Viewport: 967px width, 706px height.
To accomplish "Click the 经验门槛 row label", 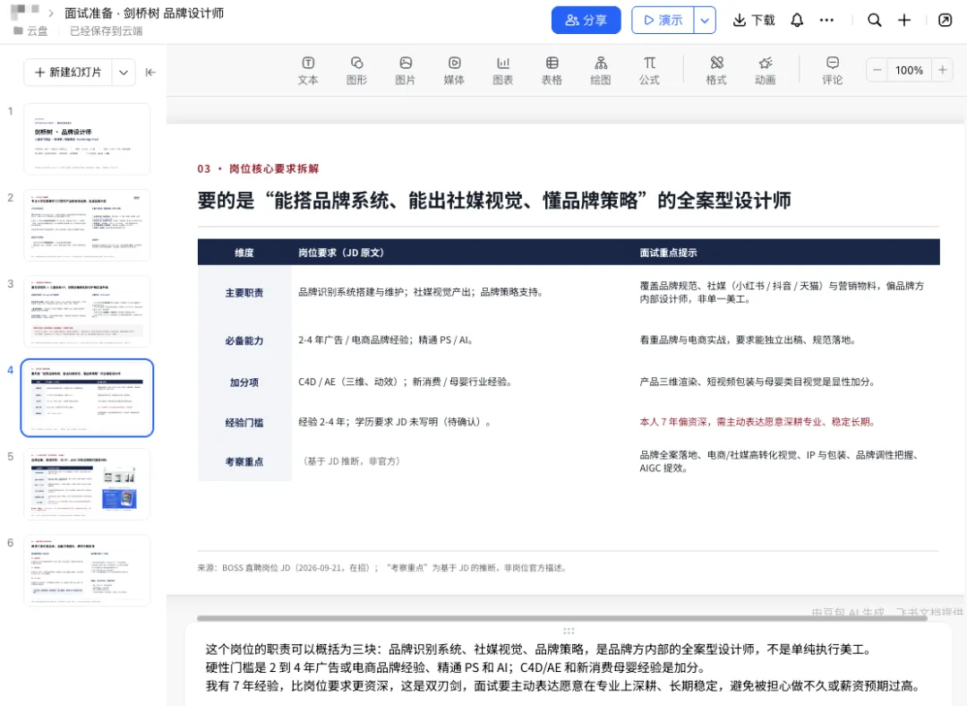I will (x=244, y=423).
